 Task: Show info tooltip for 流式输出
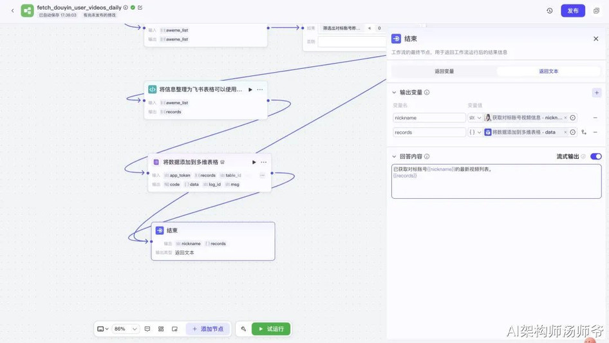click(x=583, y=156)
